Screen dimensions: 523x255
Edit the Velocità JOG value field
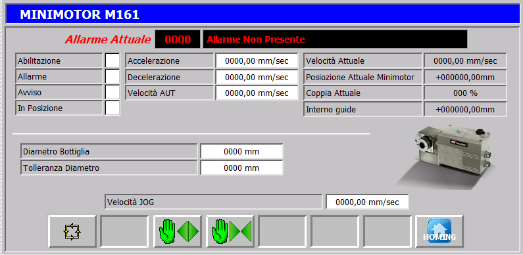(x=367, y=202)
